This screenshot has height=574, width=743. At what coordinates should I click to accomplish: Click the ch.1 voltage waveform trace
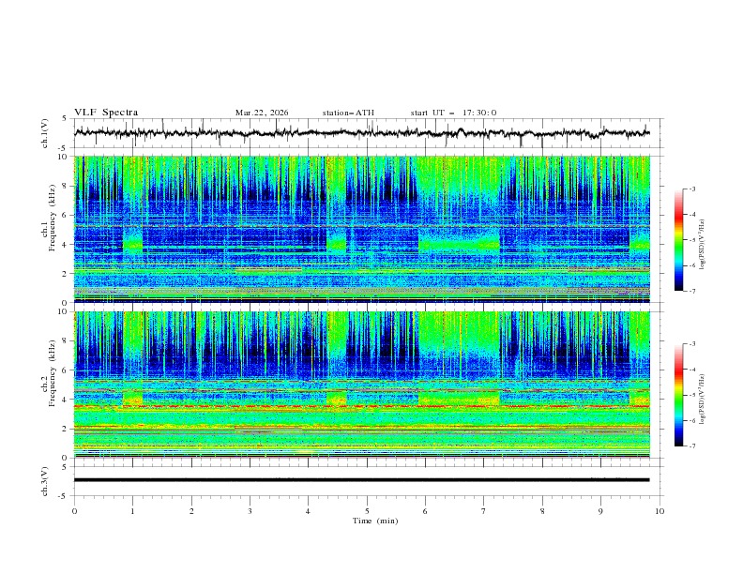(x=362, y=133)
